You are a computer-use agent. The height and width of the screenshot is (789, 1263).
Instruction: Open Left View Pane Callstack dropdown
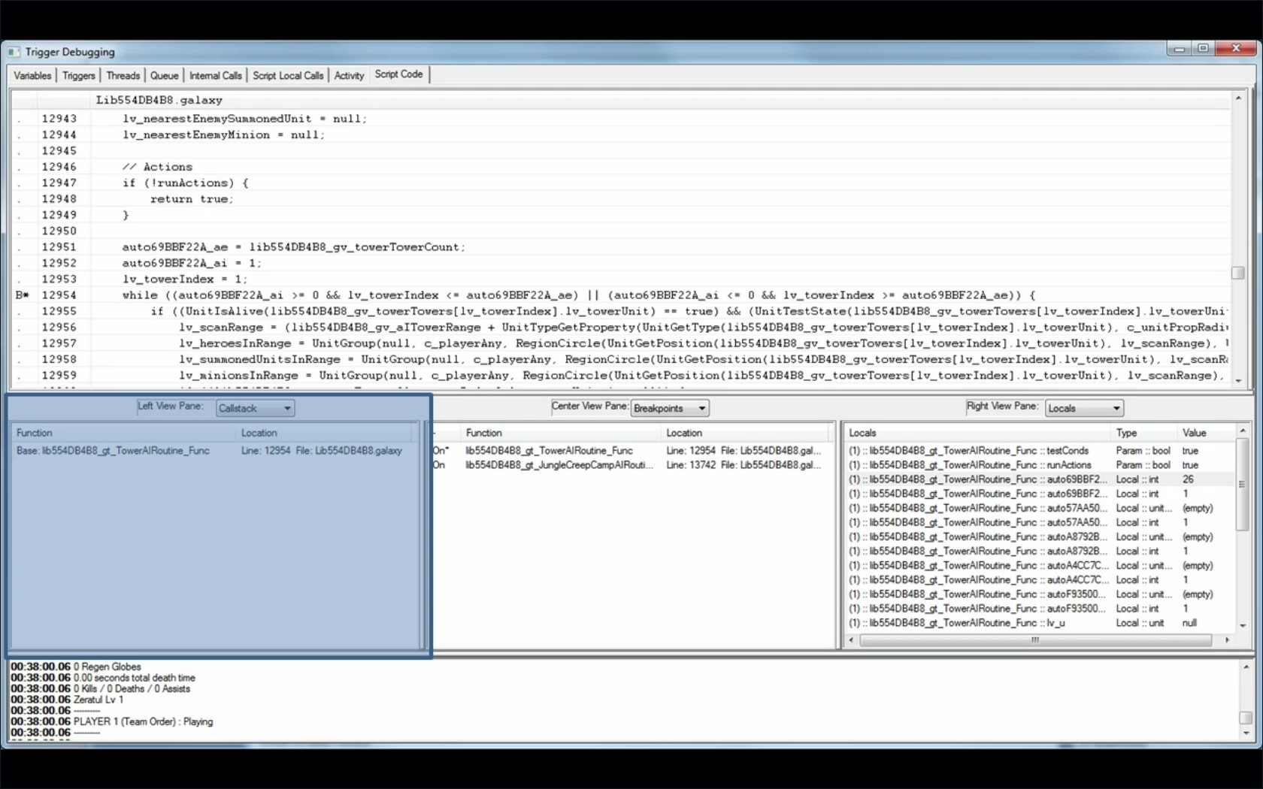255,408
